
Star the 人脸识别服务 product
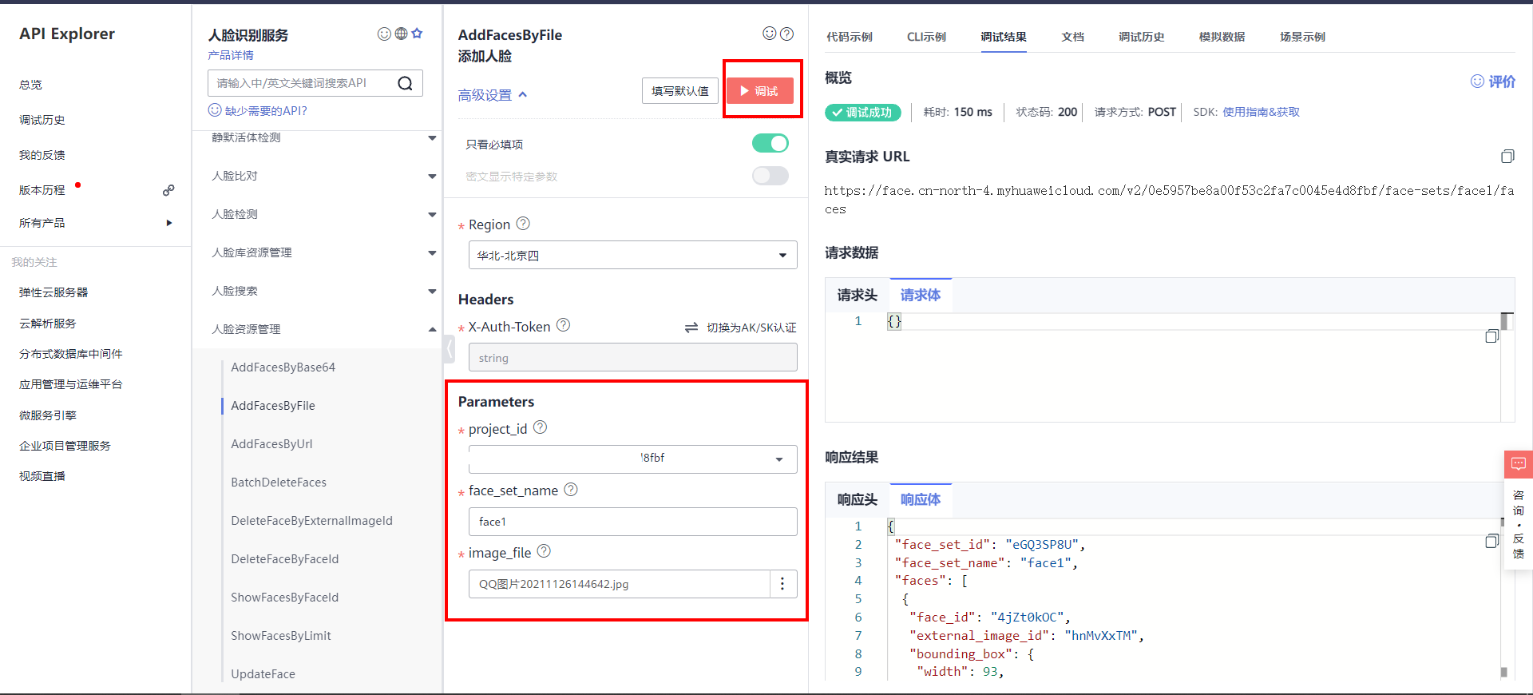click(417, 34)
